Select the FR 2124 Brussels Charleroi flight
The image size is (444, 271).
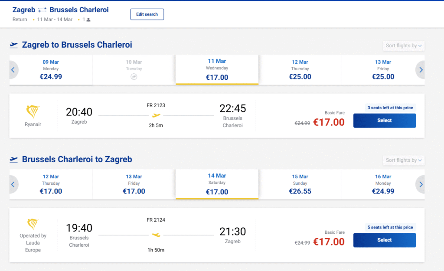pos(384,240)
